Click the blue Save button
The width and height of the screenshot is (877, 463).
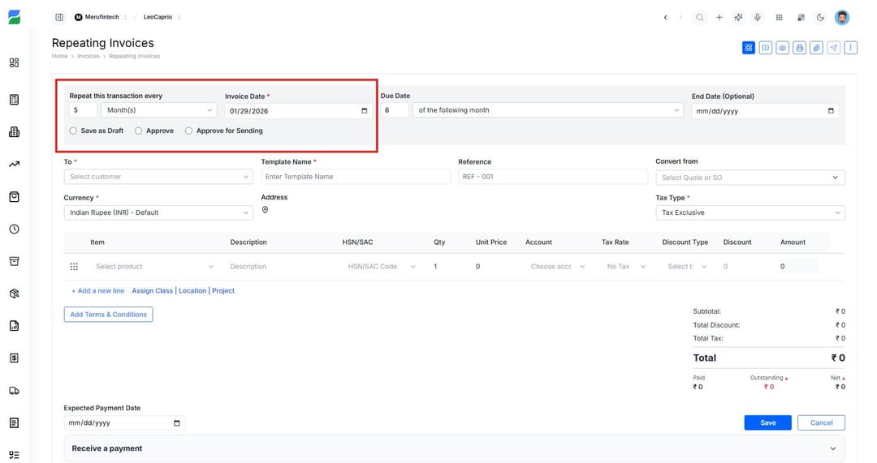[768, 422]
